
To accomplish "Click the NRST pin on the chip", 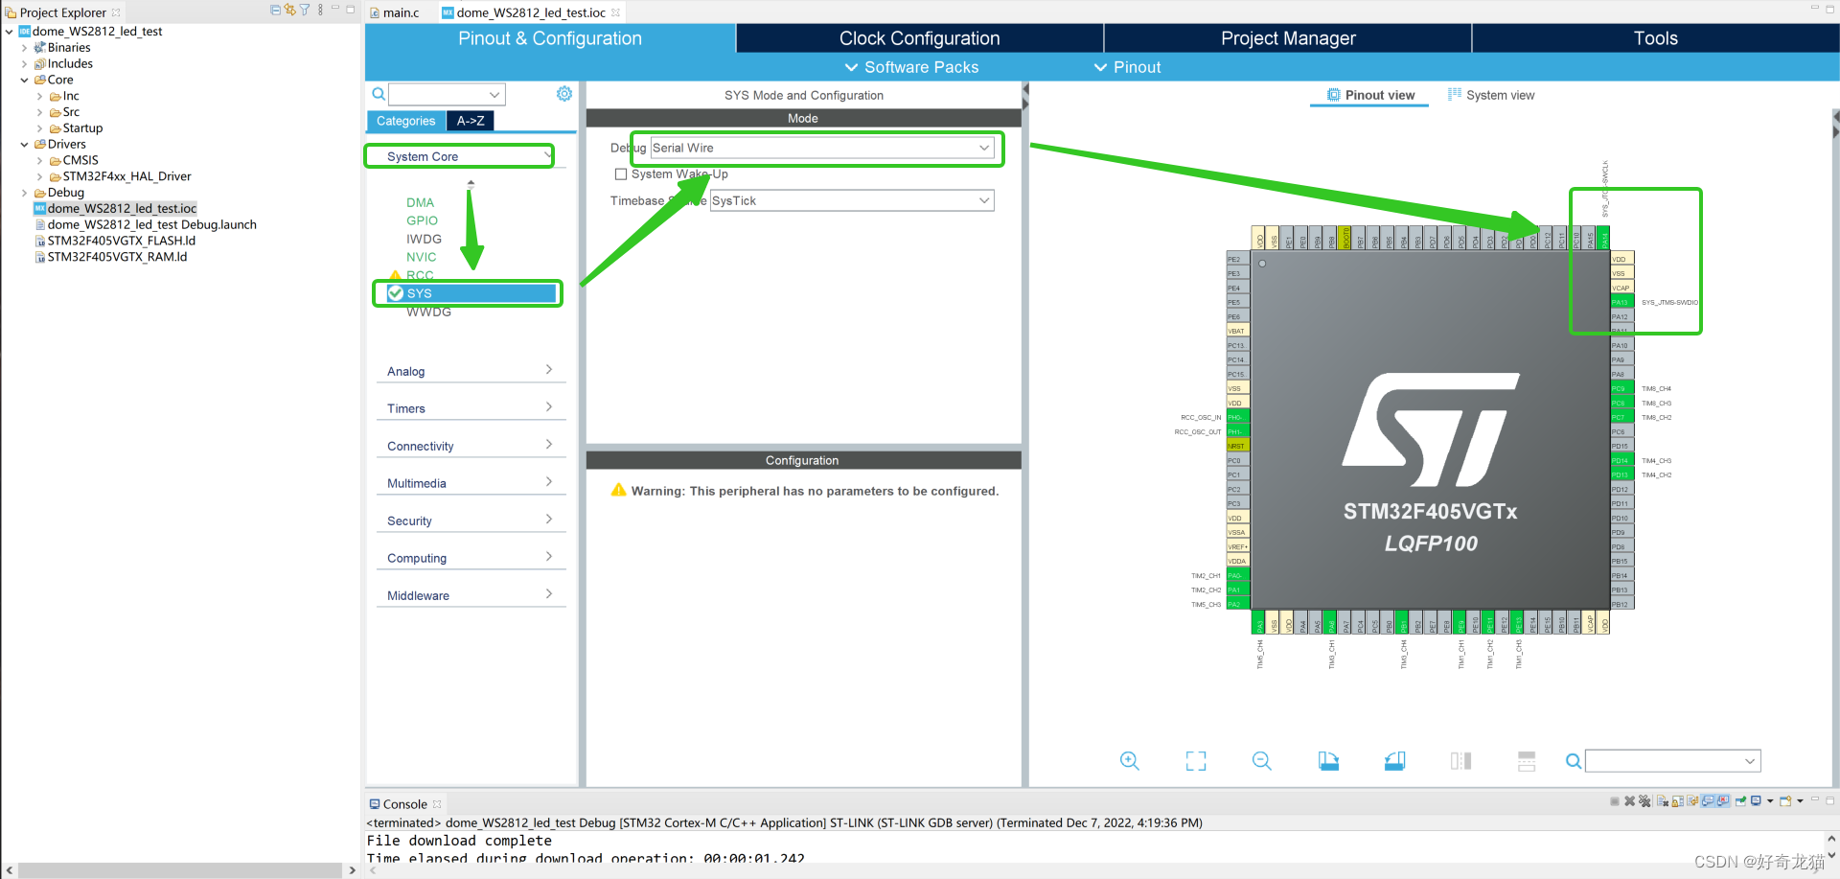I will [x=1237, y=447].
